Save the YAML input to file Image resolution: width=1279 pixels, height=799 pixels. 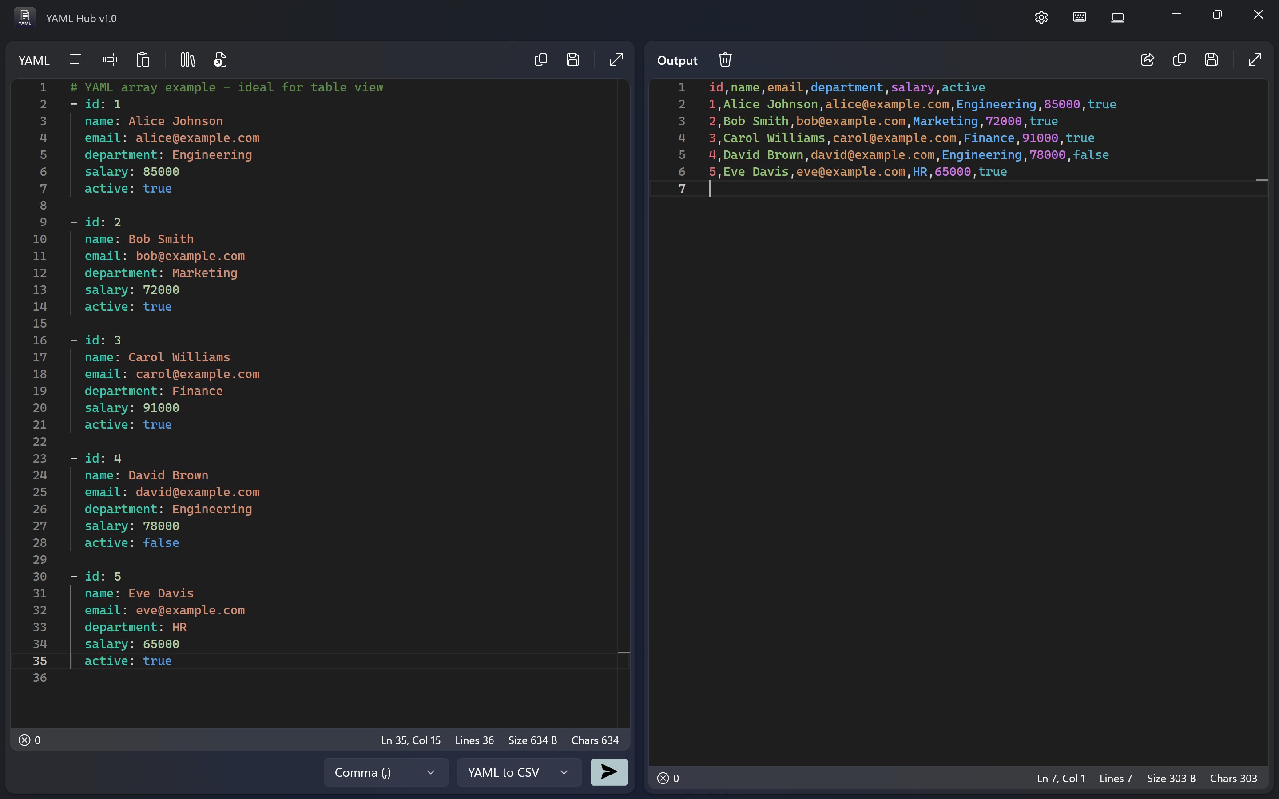point(573,60)
